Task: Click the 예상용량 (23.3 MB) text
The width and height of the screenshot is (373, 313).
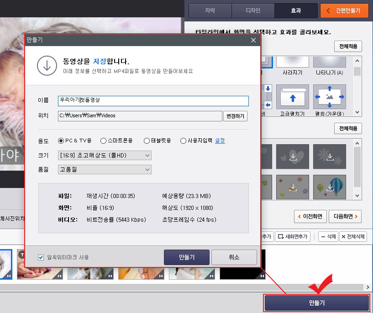Action: click(x=186, y=196)
